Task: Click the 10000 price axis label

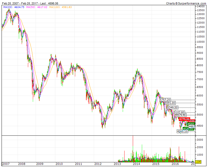Action: (x=201, y=42)
